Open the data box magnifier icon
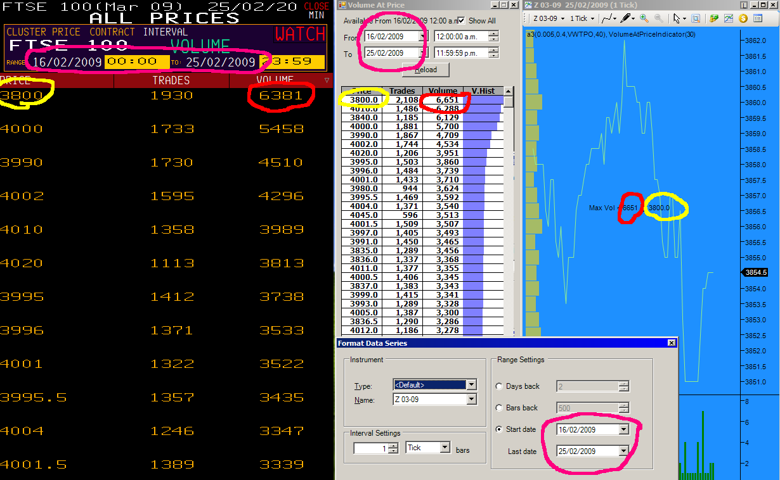The image size is (780, 480). pyautogui.click(x=696, y=18)
